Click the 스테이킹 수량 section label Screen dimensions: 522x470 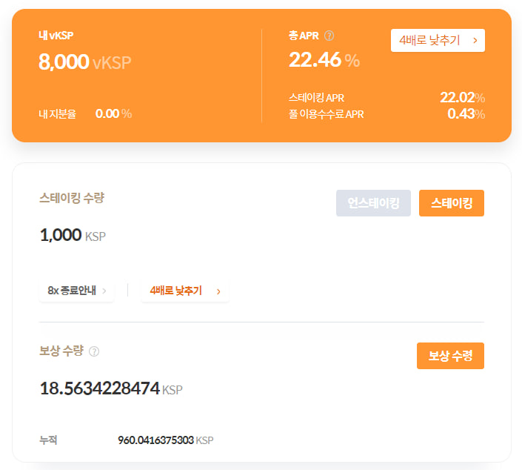pyautogui.click(x=72, y=198)
